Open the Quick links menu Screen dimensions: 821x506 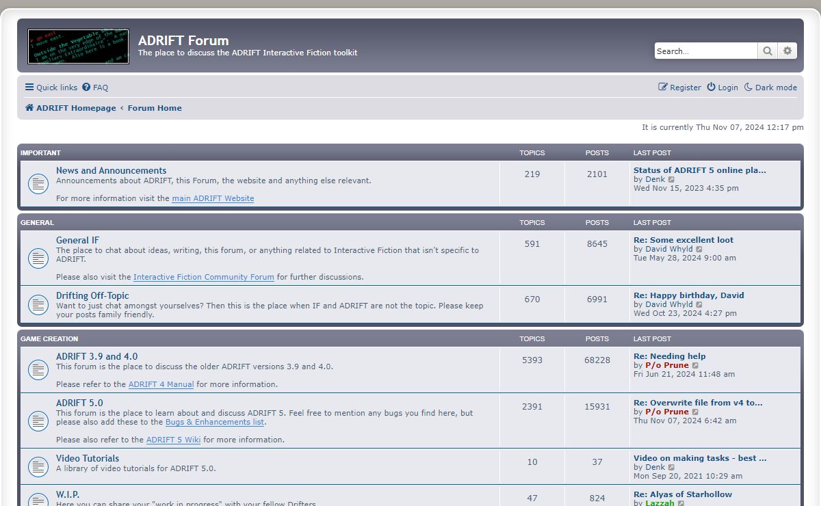point(51,88)
